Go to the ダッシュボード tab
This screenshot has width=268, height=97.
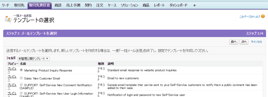click(178, 5)
